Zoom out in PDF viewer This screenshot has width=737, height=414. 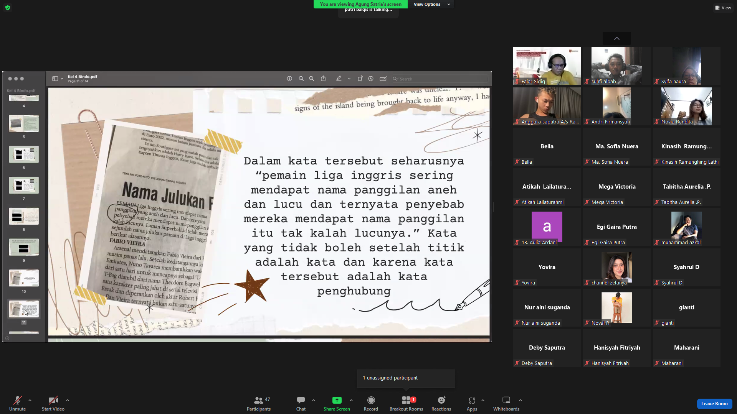coord(301,79)
